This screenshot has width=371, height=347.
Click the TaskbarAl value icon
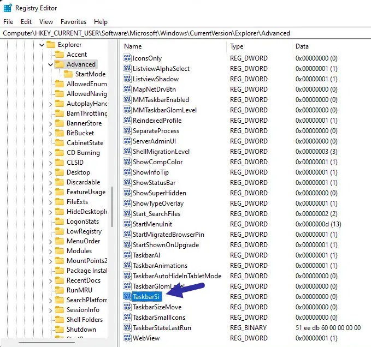tap(127, 255)
